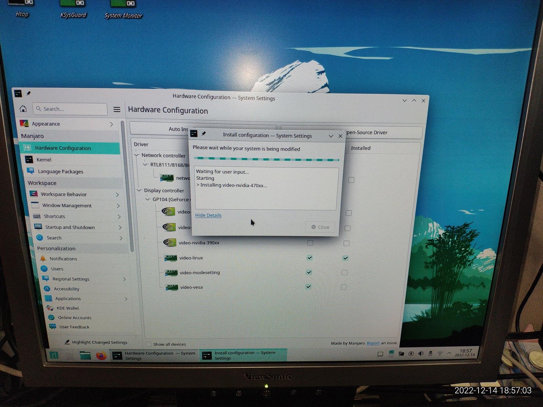
Task: Expand the Window Management chevron
Action: click(x=118, y=206)
